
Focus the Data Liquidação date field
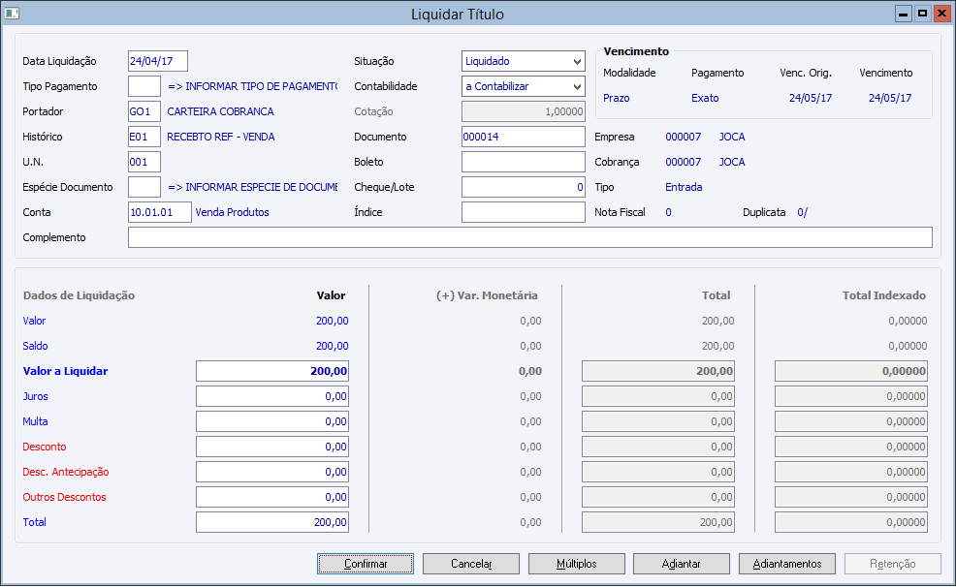[157, 61]
